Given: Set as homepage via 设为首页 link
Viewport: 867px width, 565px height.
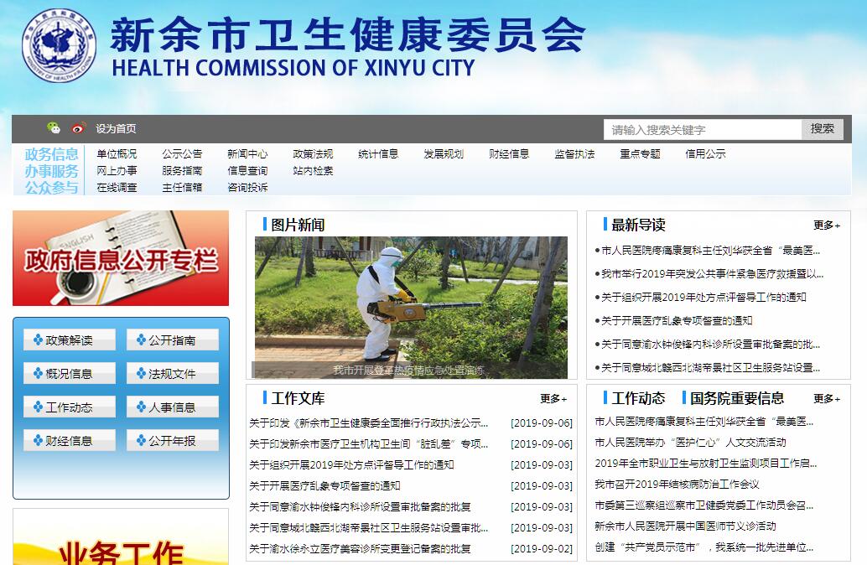Looking at the screenshot, I should point(116,129).
